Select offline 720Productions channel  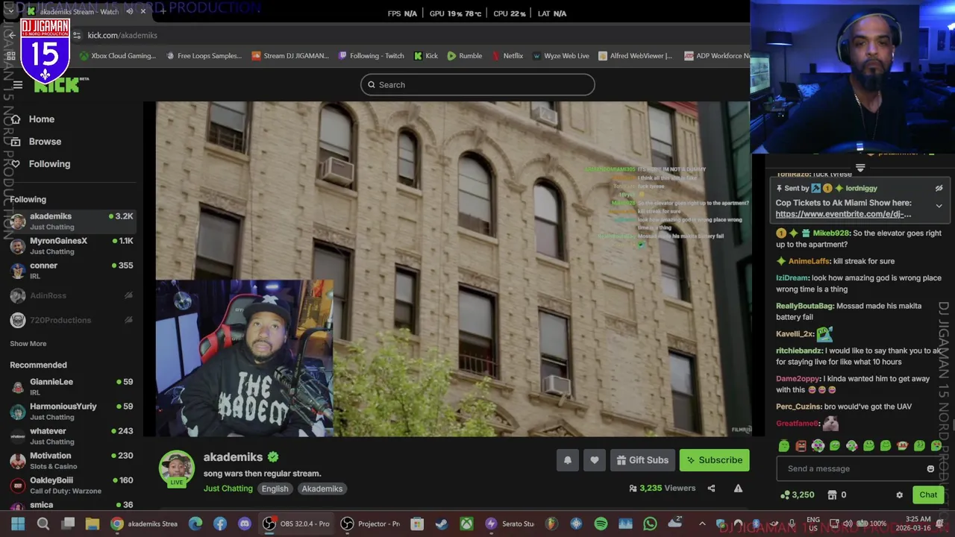coord(72,321)
